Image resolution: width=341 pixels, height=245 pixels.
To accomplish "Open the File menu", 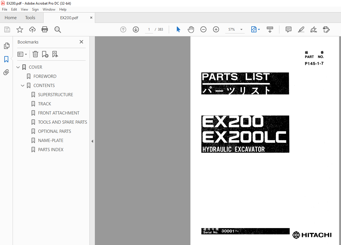I will [5, 9].
